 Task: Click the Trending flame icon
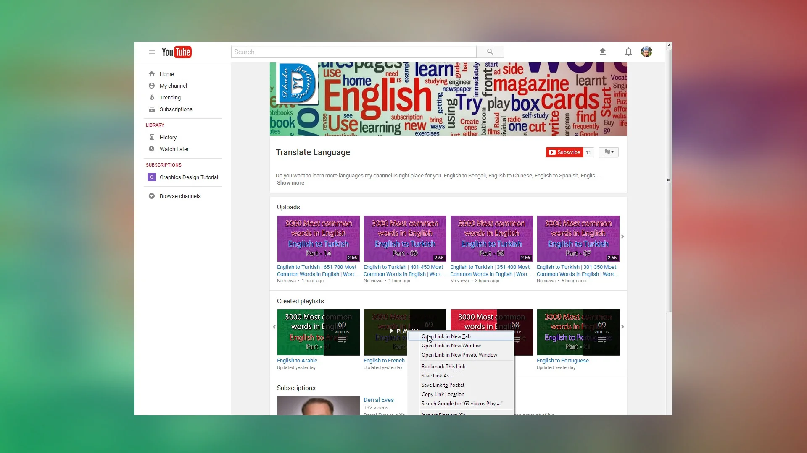(x=152, y=97)
